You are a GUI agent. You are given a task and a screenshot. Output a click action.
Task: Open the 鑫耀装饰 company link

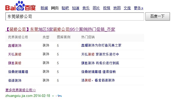tap(15, 45)
